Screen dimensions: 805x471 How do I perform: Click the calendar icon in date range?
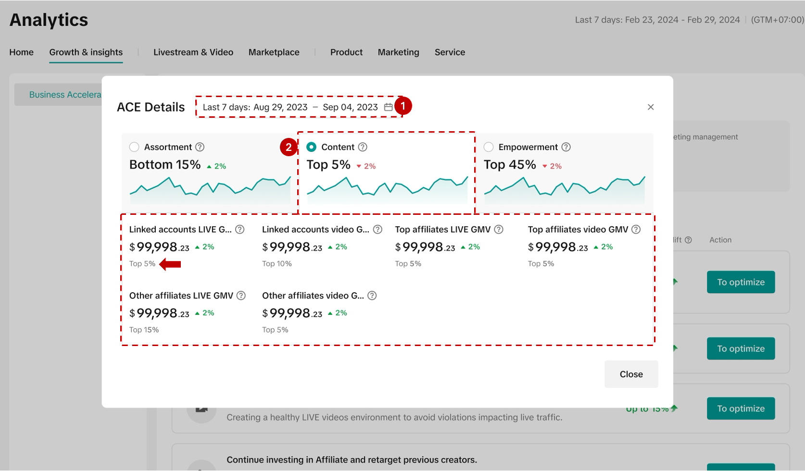(x=388, y=107)
